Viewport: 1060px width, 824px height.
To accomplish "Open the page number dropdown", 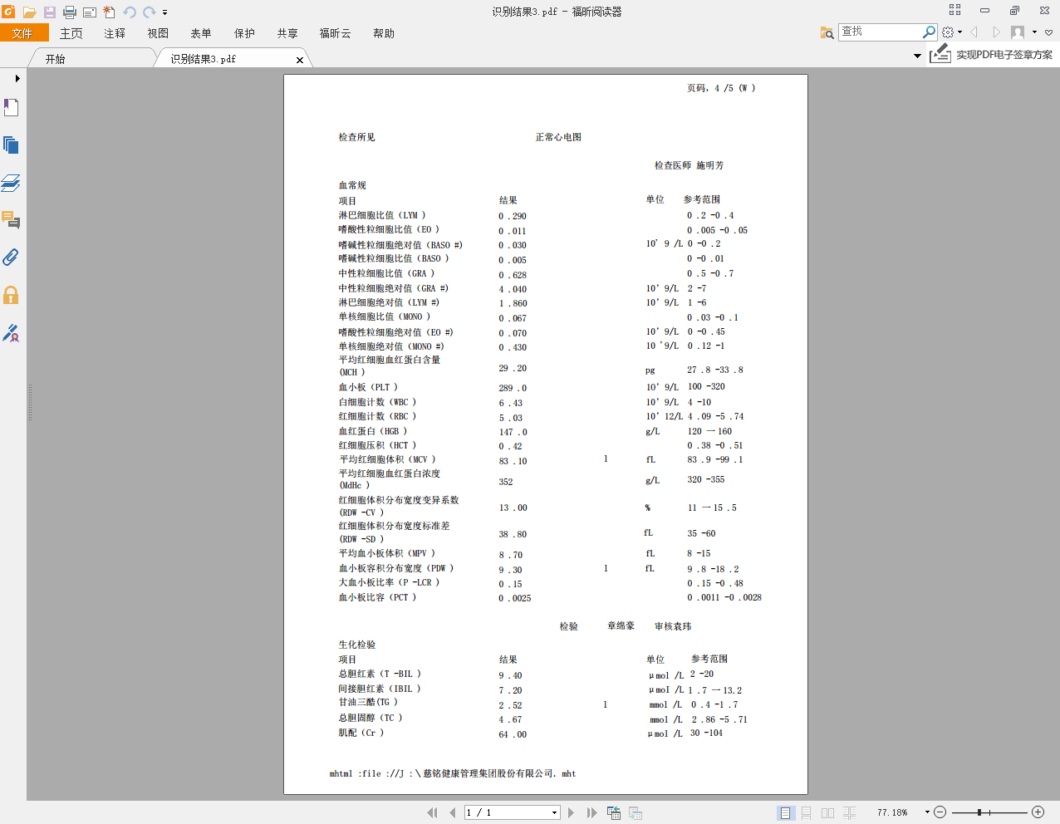I will [x=554, y=812].
